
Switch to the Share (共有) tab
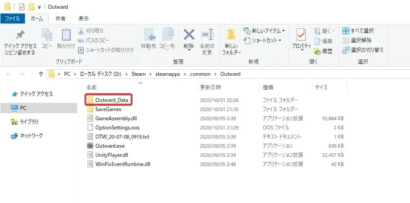(x=61, y=19)
